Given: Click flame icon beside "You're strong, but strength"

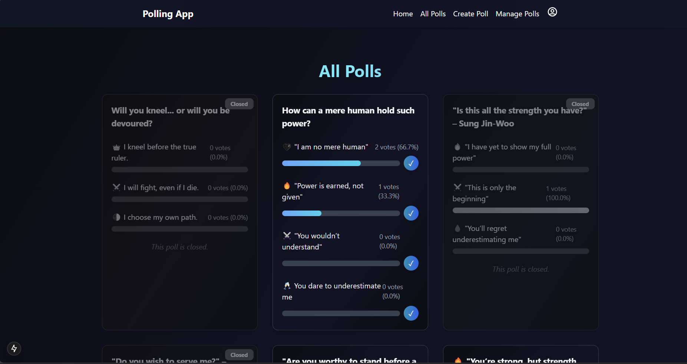Looking at the screenshot, I should 458,360.
